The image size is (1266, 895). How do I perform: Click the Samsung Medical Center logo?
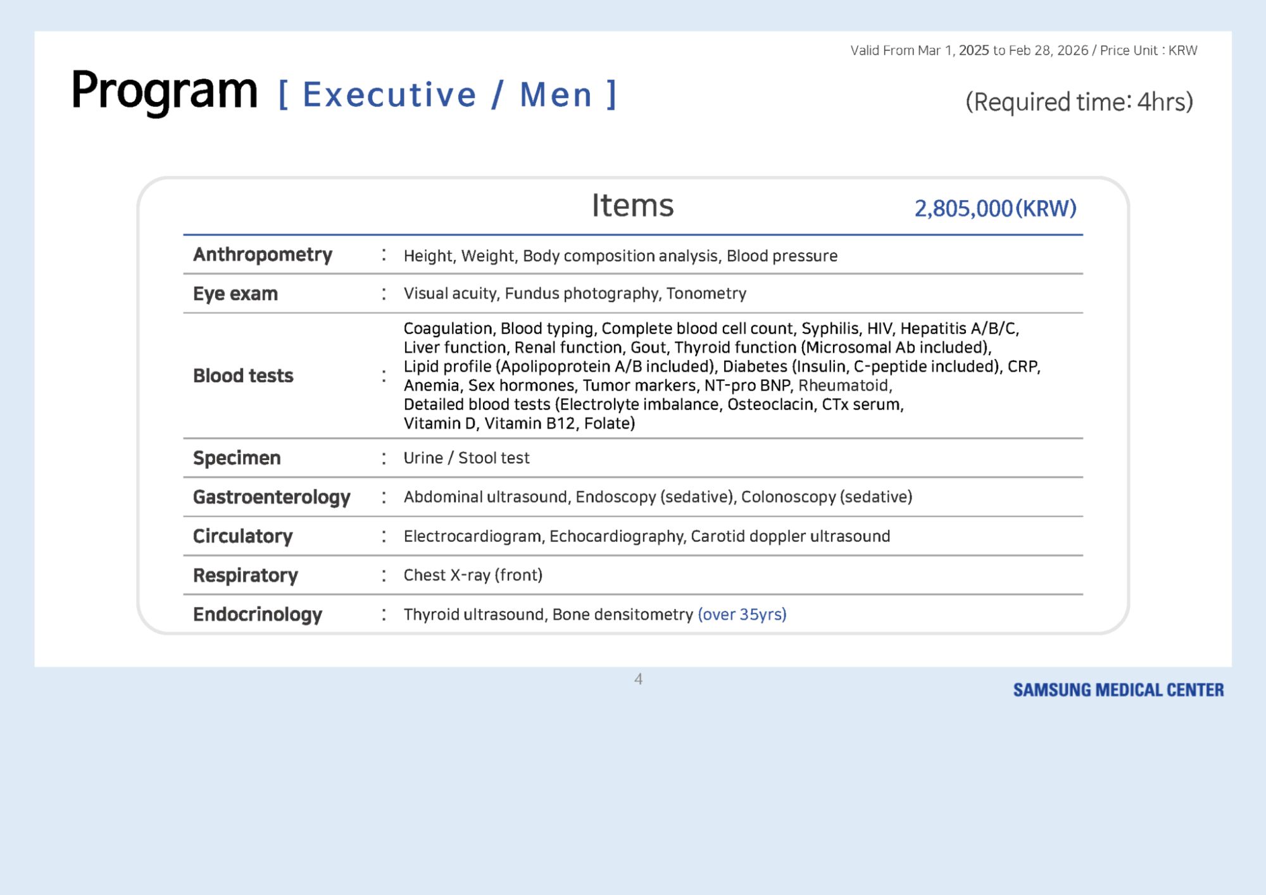point(1118,690)
